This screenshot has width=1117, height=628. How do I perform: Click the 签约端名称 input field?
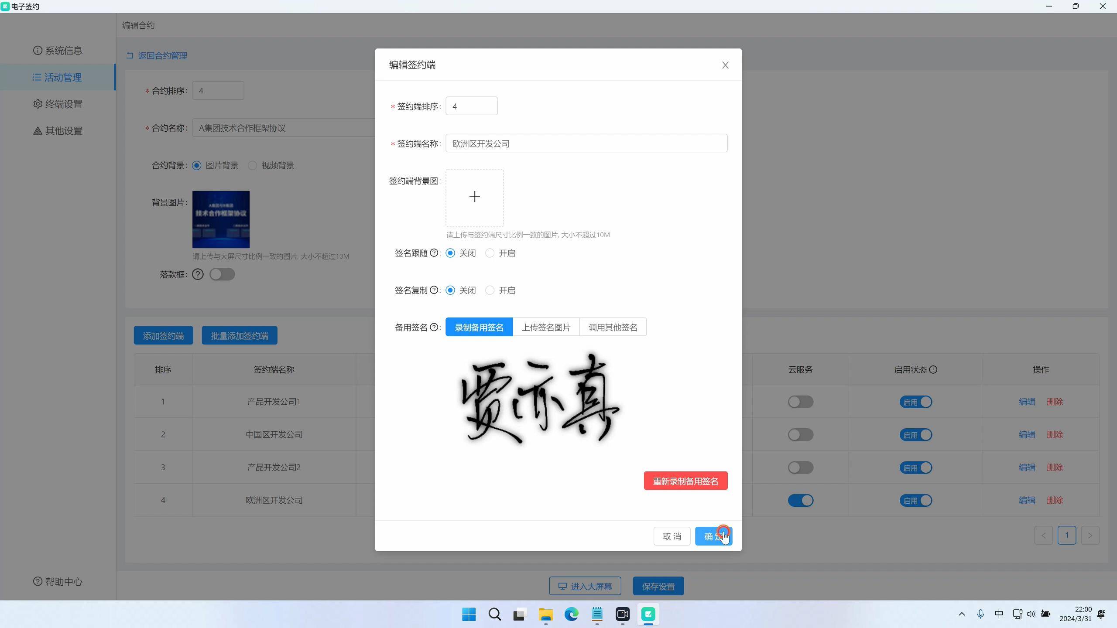(586, 143)
